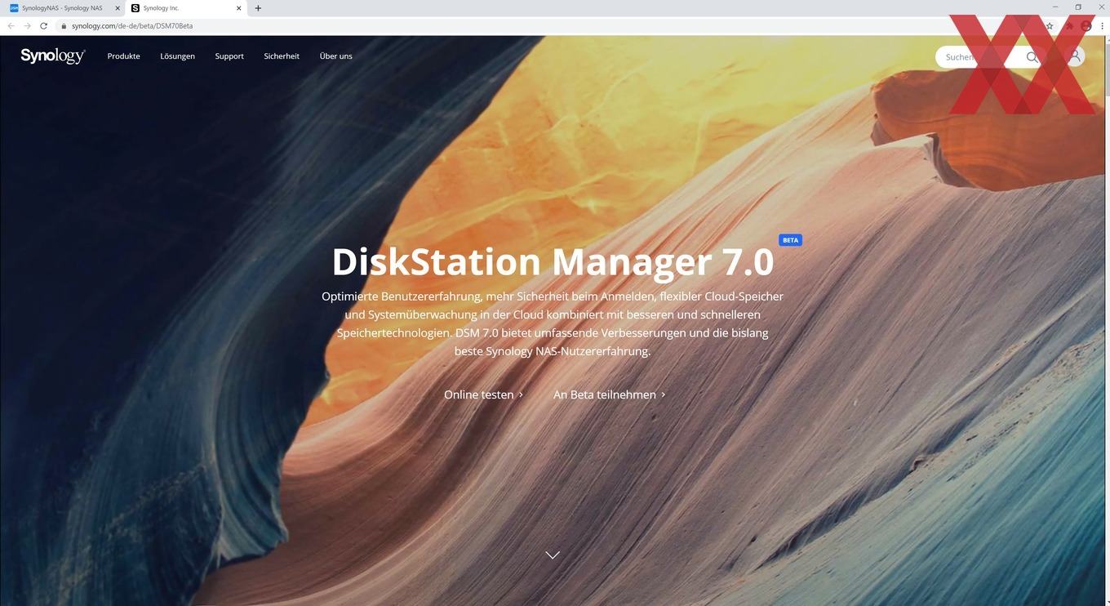Open Chrome's three-dot menu
This screenshot has height=606, width=1110.
point(1102,26)
